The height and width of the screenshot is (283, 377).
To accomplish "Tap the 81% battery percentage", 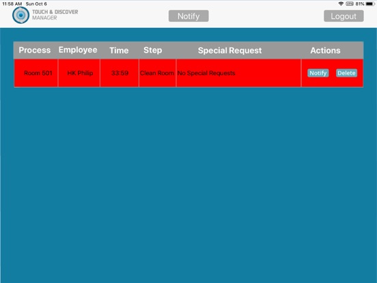I will 360,3.
